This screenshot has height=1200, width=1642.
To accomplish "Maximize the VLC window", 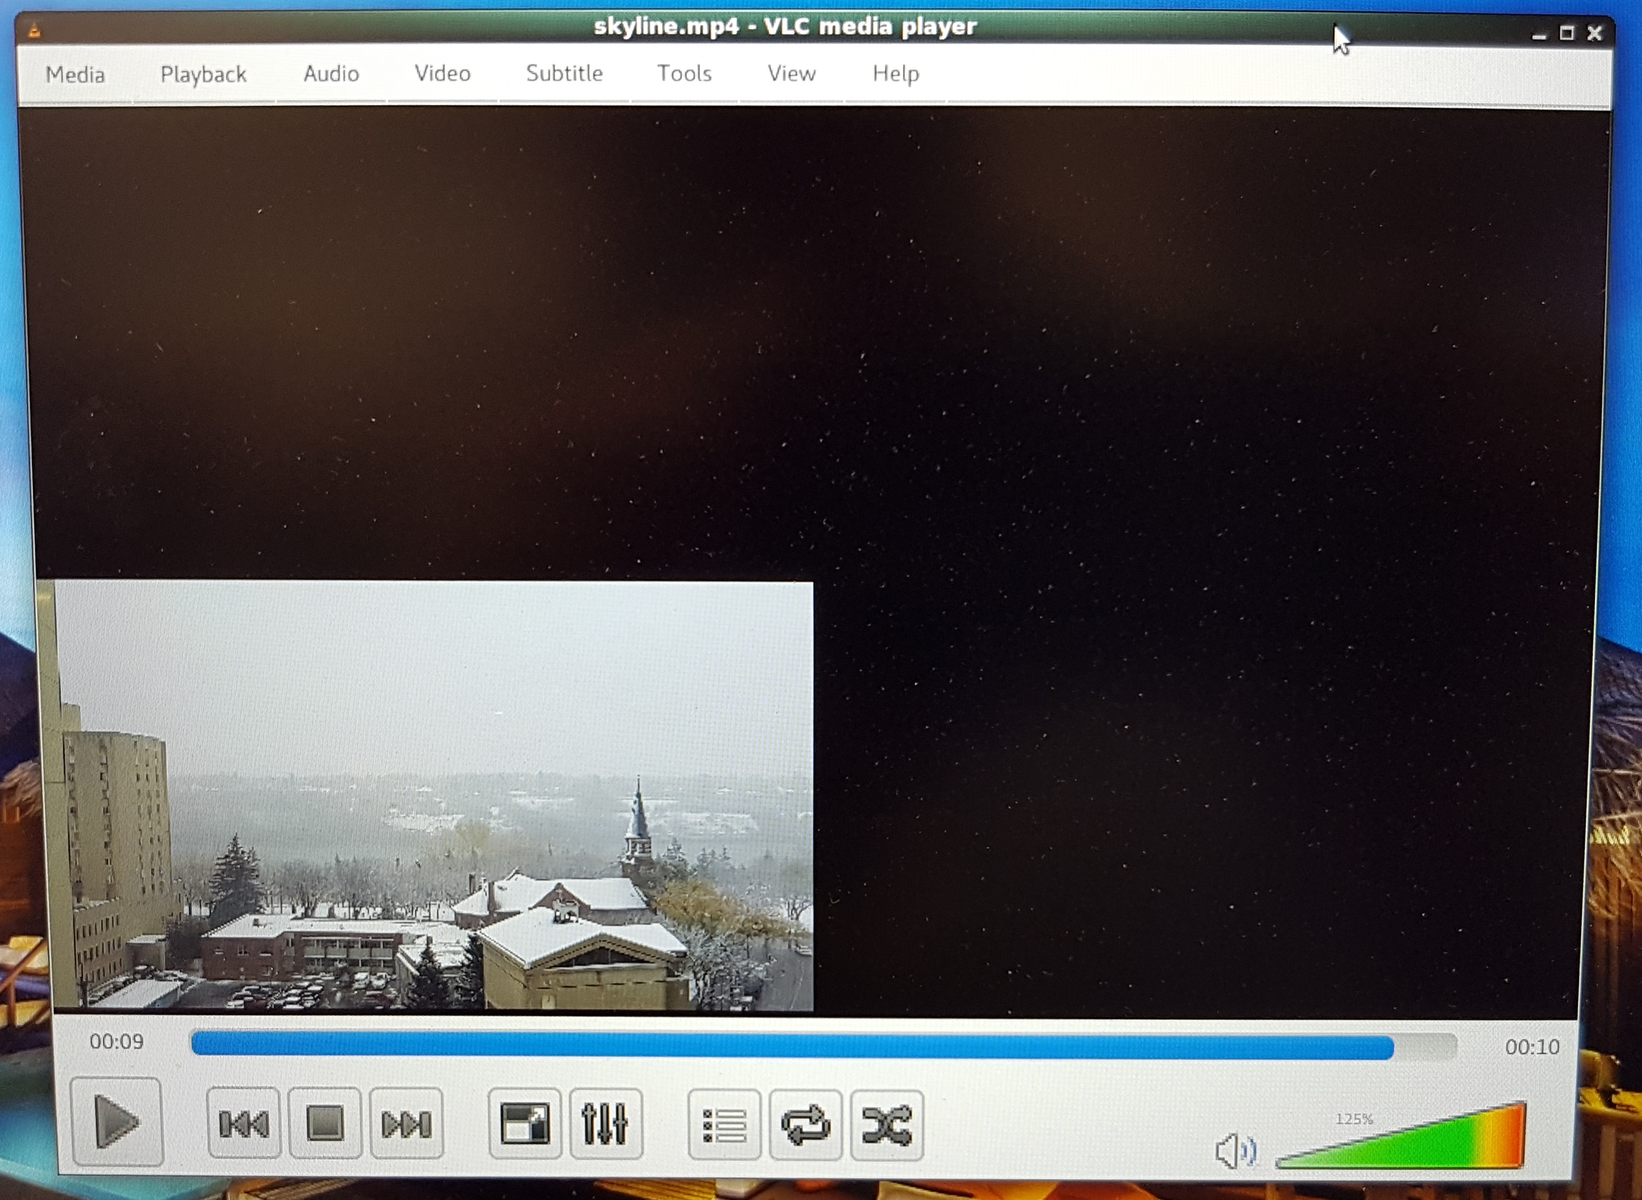I will click(x=1567, y=33).
